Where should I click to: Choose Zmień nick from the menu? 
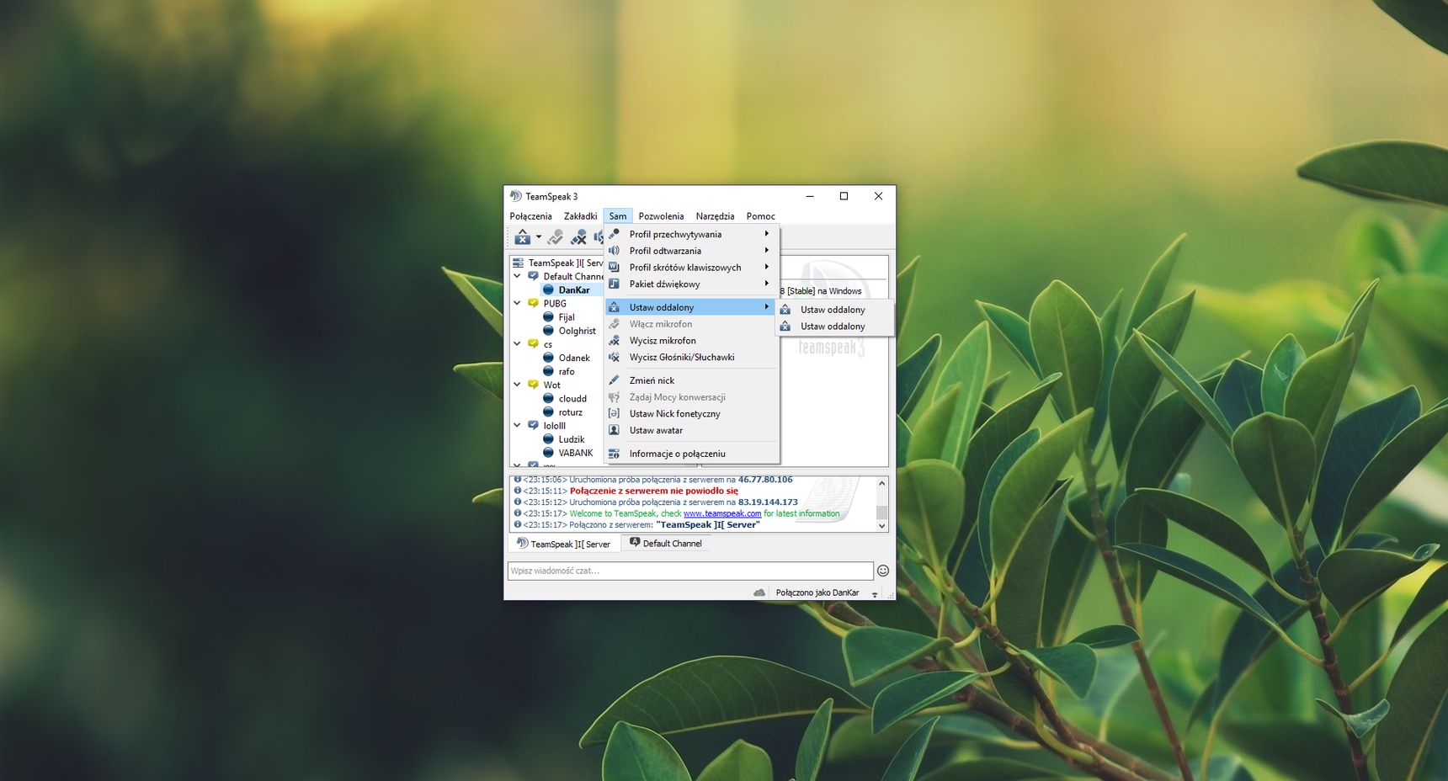691,380
